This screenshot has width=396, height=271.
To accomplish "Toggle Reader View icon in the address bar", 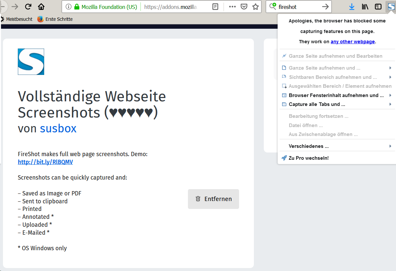I will coord(215,7).
